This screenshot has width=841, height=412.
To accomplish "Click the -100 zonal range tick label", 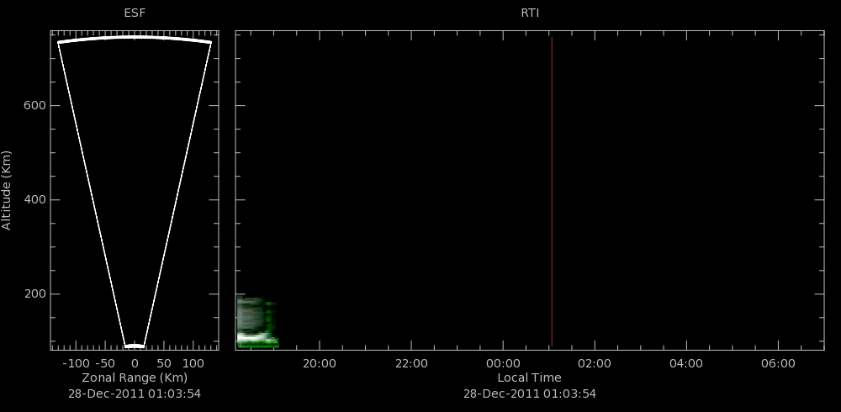I will point(77,364).
